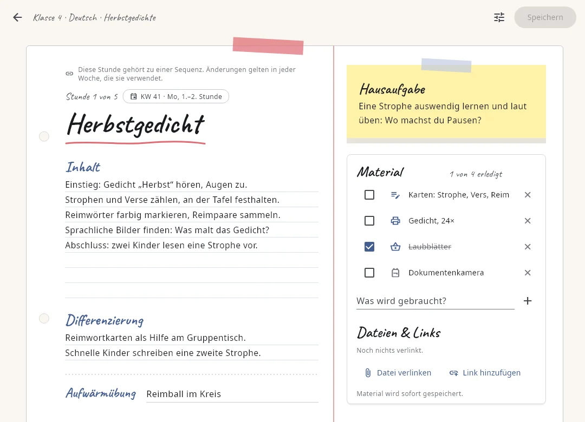Click the Speichern button

click(x=545, y=17)
